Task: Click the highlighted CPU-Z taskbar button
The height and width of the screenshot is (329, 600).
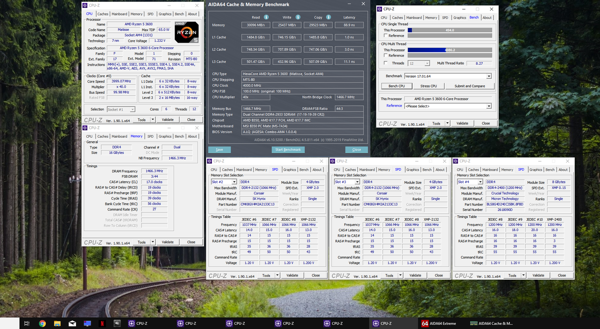Action: [x=393, y=323]
